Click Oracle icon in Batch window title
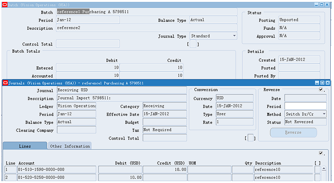Screen dimensions: 334x183 click(x=4, y=5)
